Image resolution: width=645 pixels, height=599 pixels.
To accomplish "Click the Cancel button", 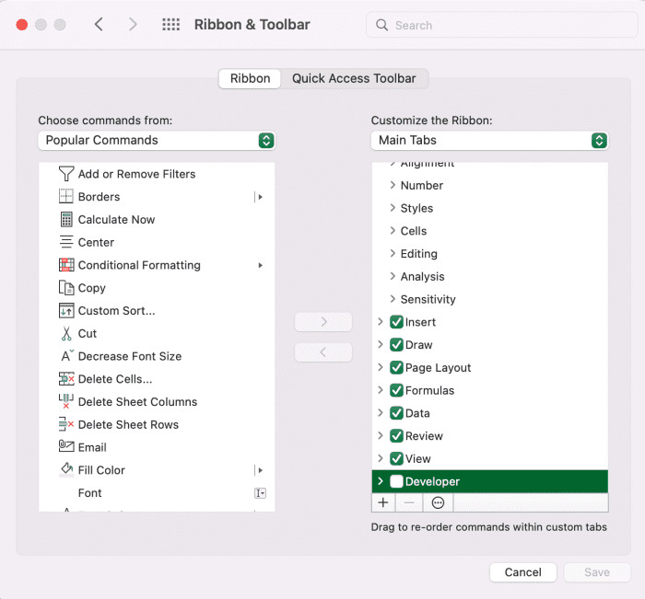I will [522, 572].
